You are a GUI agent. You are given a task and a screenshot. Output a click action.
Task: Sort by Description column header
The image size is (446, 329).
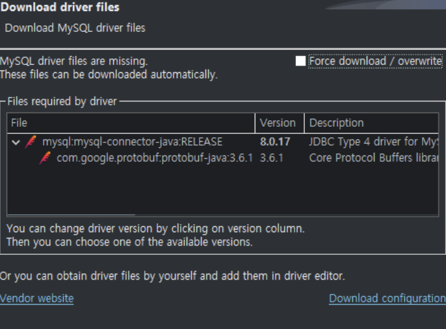371,123
